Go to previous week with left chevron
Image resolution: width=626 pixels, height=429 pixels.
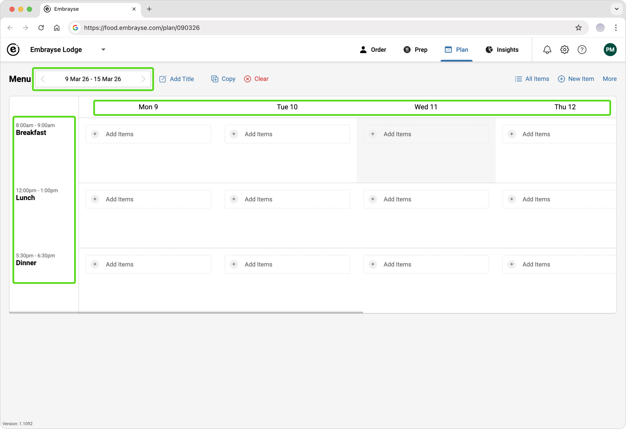[x=43, y=79]
